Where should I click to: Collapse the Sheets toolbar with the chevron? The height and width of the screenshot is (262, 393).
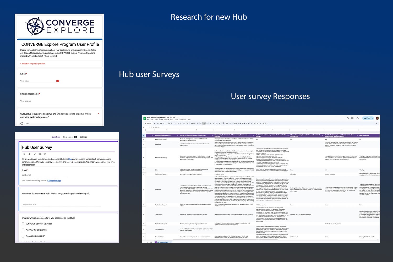point(376,123)
